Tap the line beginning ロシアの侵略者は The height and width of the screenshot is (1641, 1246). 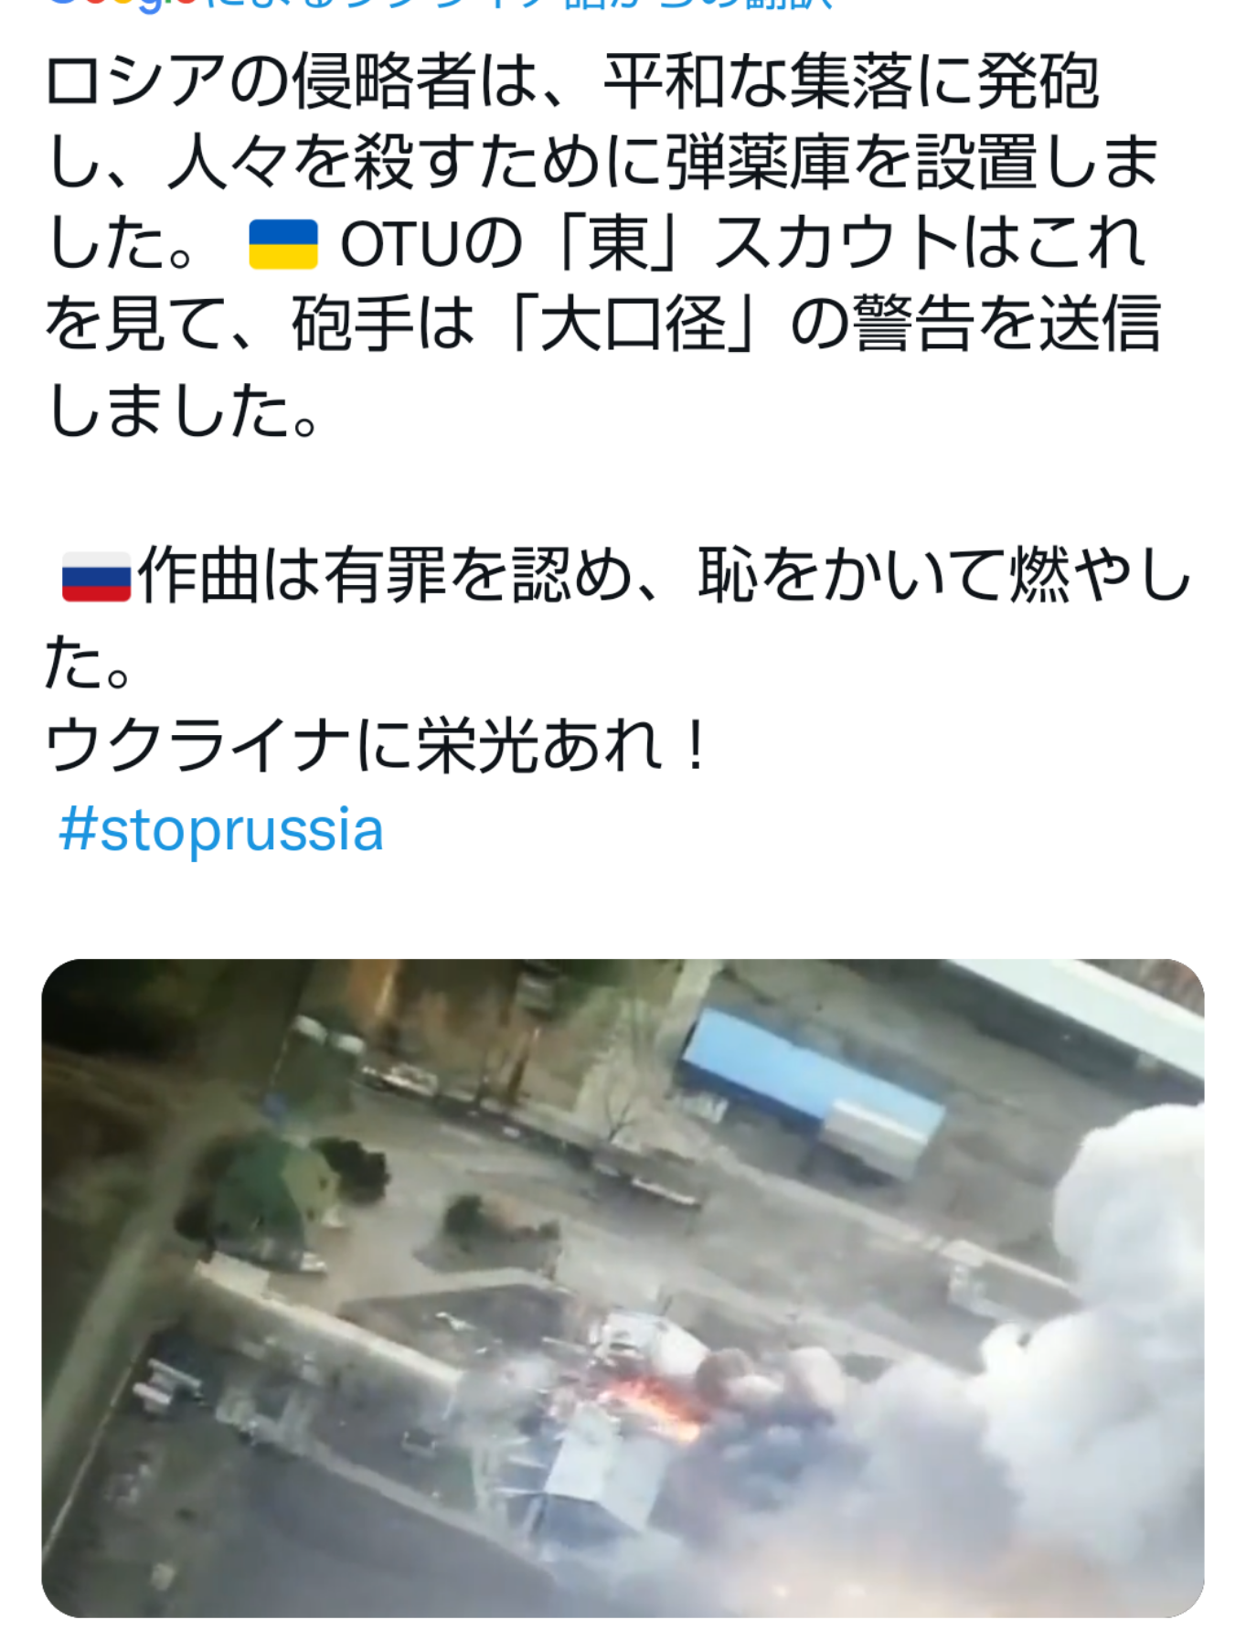571,80
